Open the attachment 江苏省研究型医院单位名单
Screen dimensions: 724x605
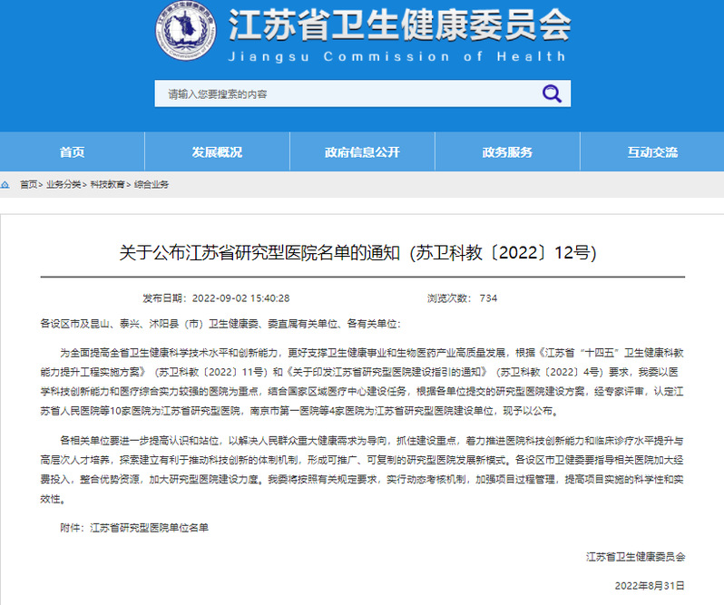tap(148, 527)
